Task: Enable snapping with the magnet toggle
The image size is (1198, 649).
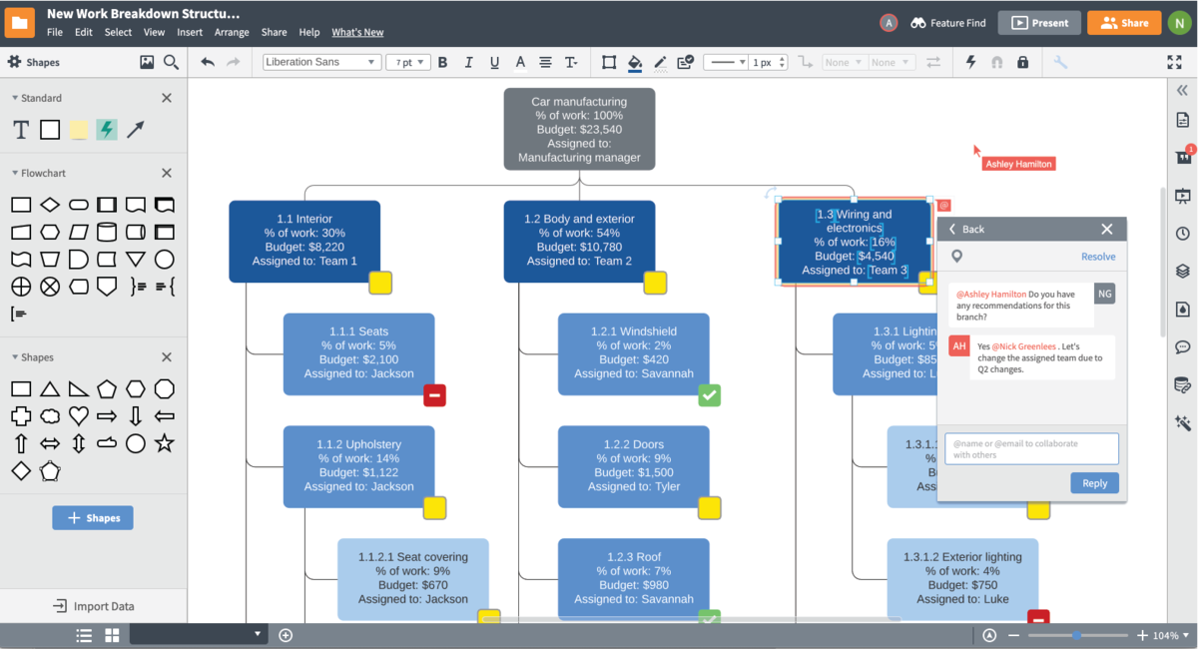Action: [x=997, y=62]
